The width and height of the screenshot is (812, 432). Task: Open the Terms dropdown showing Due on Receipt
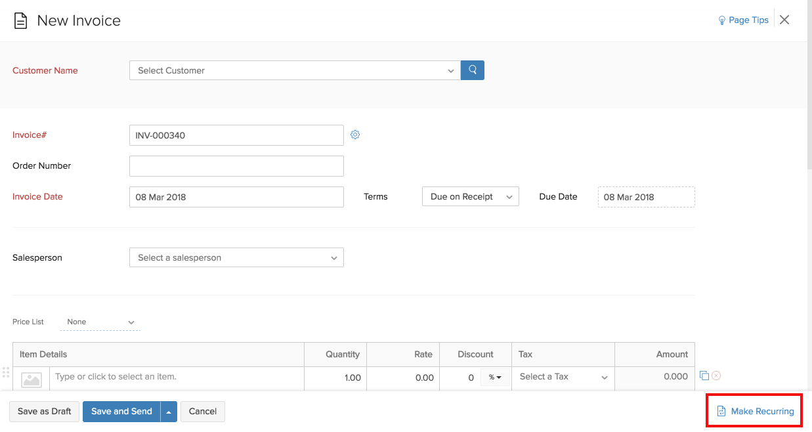pos(470,196)
